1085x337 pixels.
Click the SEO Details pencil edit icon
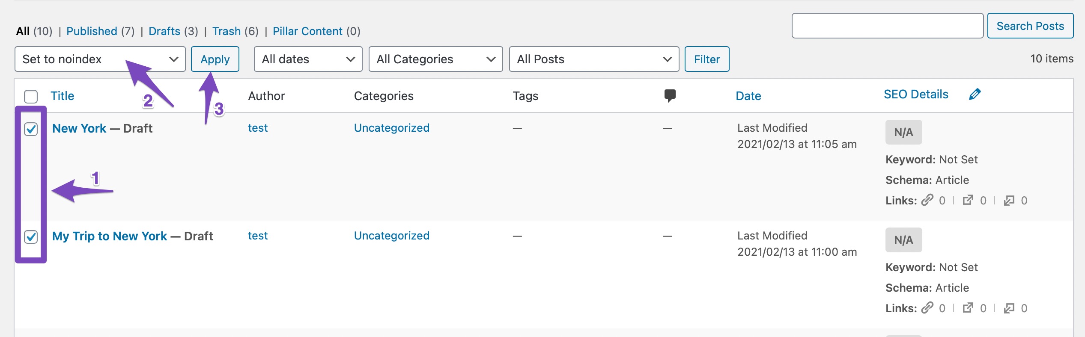(975, 95)
